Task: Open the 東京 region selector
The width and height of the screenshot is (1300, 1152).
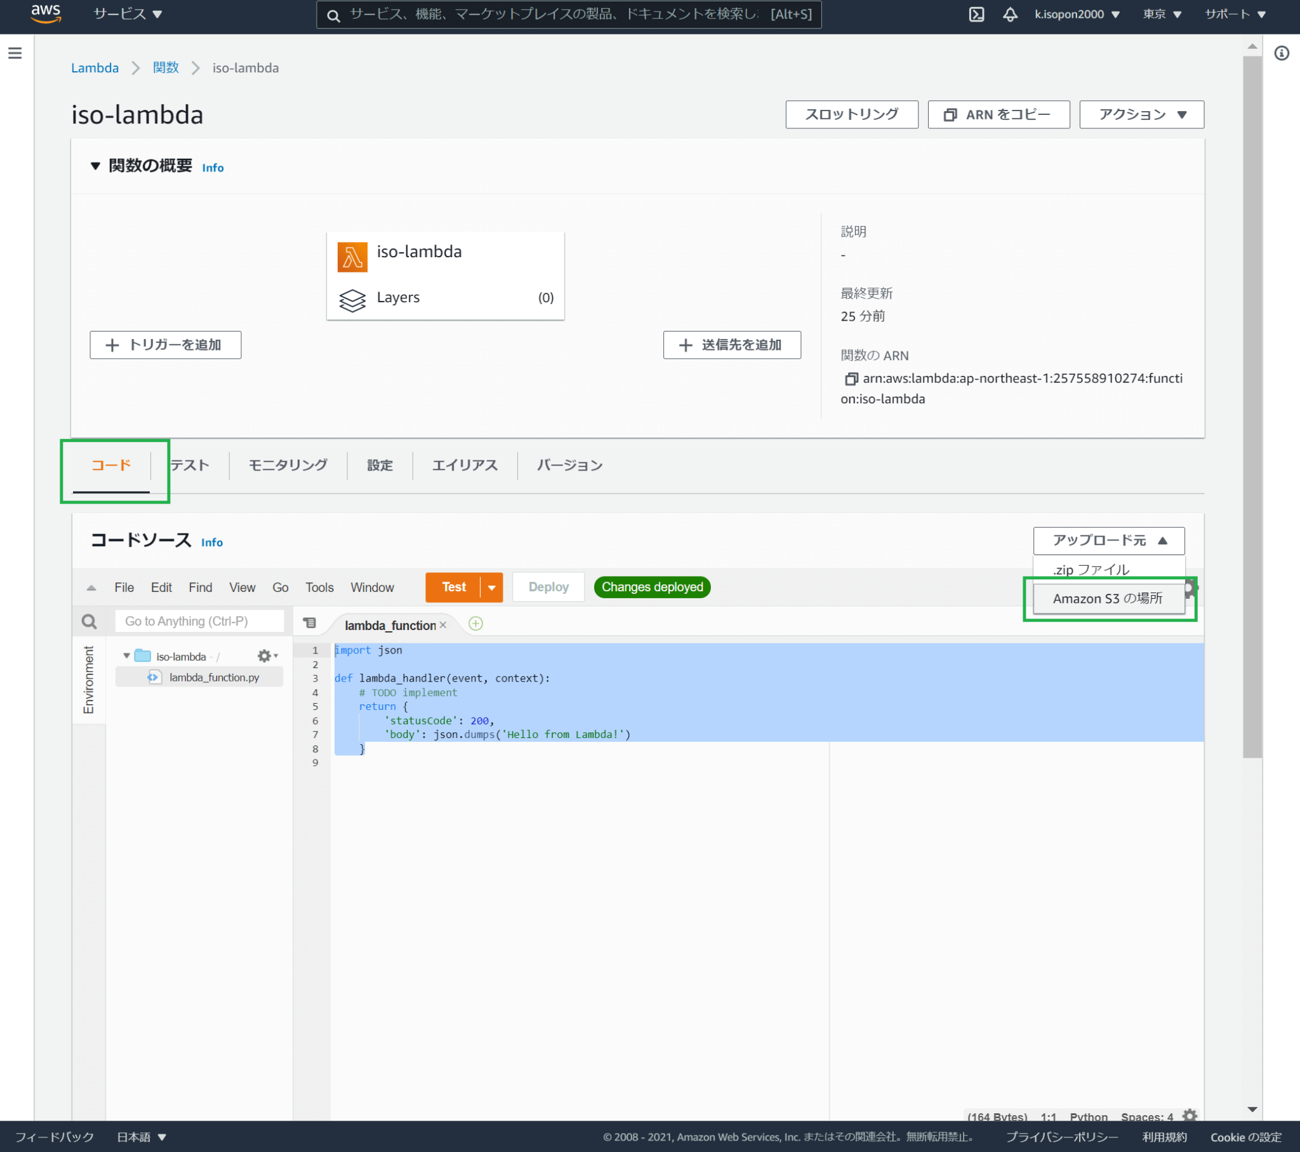Action: (x=1162, y=14)
